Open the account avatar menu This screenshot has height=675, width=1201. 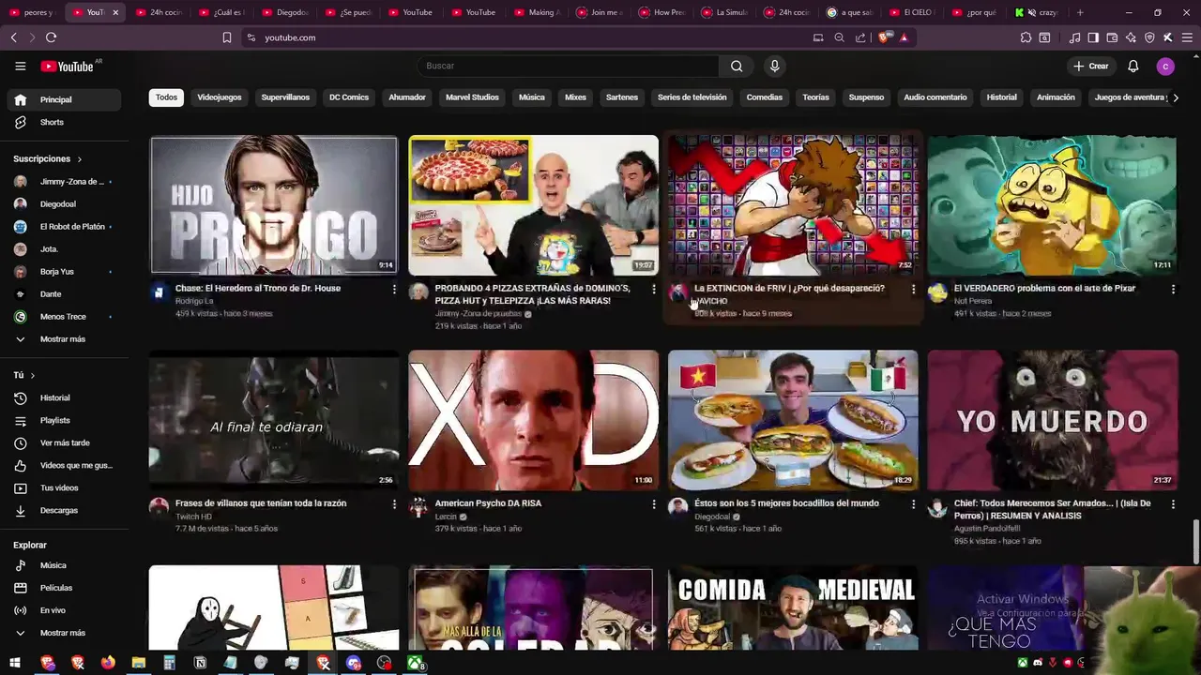coord(1165,67)
